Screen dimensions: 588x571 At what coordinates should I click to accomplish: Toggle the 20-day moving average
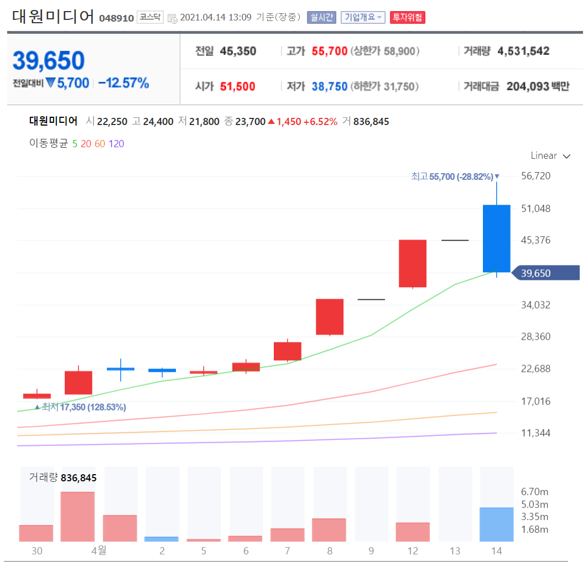(86, 144)
